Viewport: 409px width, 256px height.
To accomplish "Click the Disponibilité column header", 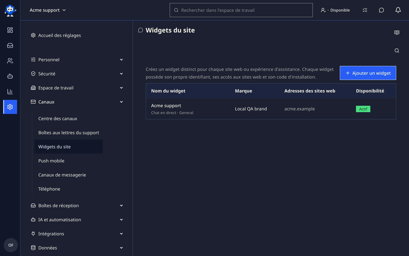I will click(370, 91).
